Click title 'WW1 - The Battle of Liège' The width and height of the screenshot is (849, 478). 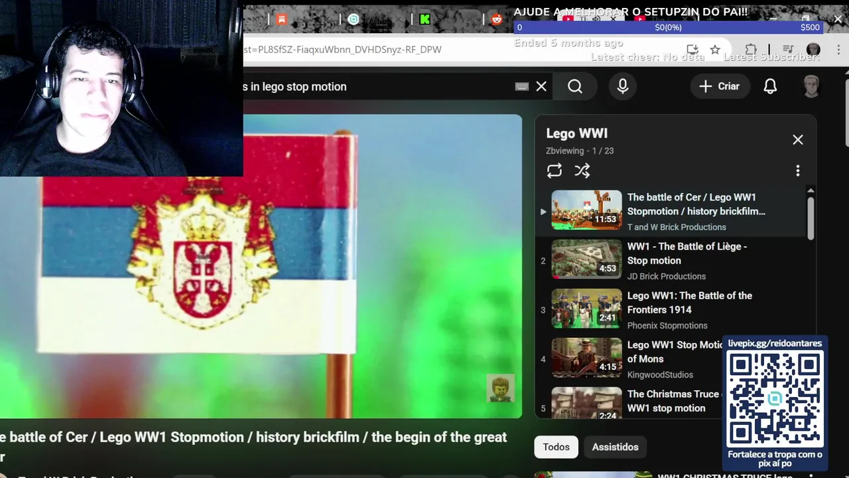(x=687, y=253)
